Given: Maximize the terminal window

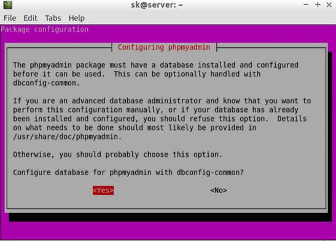Looking at the screenshot, I should 318,4.
